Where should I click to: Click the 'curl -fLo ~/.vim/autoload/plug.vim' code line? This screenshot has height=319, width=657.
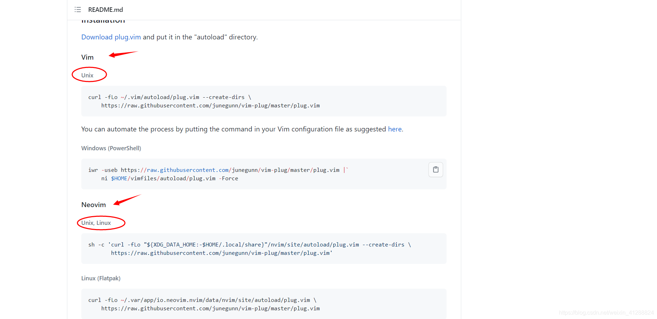pyautogui.click(x=170, y=97)
